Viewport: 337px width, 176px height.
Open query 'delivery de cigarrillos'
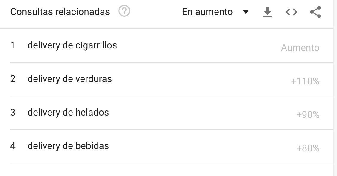coord(72,45)
